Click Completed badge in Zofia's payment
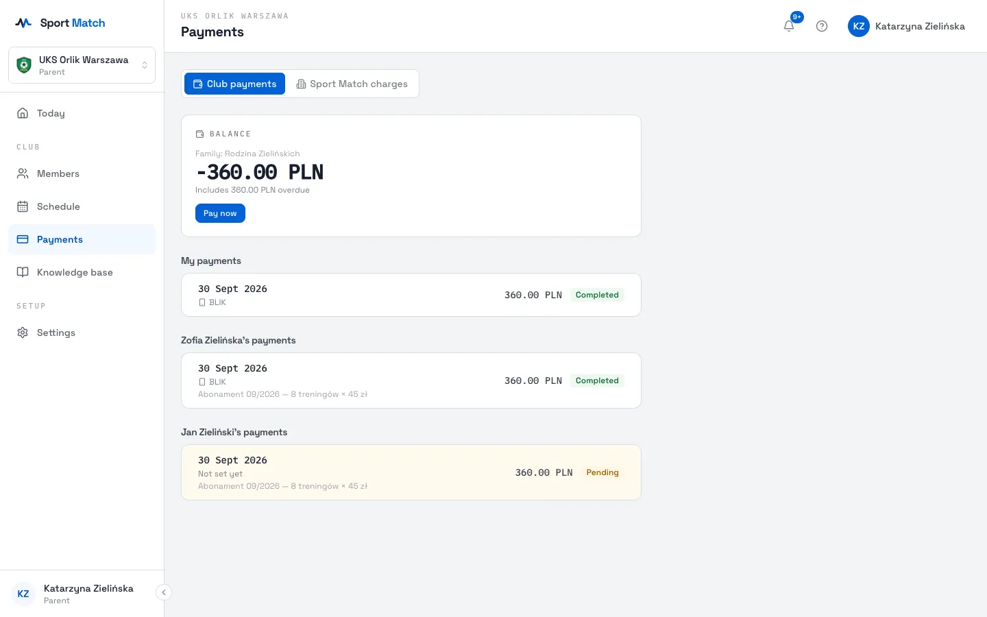Image resolution: width=987 pixels, height=617 pixels. (x=597, y=380)
